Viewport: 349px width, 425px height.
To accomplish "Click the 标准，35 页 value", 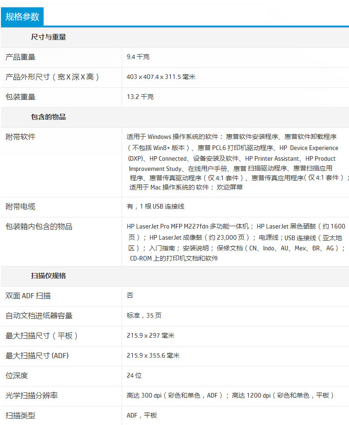I will tap(144, 315).
